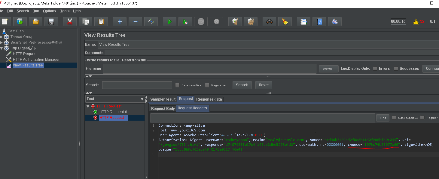Click the Filename input field
The height and width of the screenshot is (179, 439).
coord(210,69)
